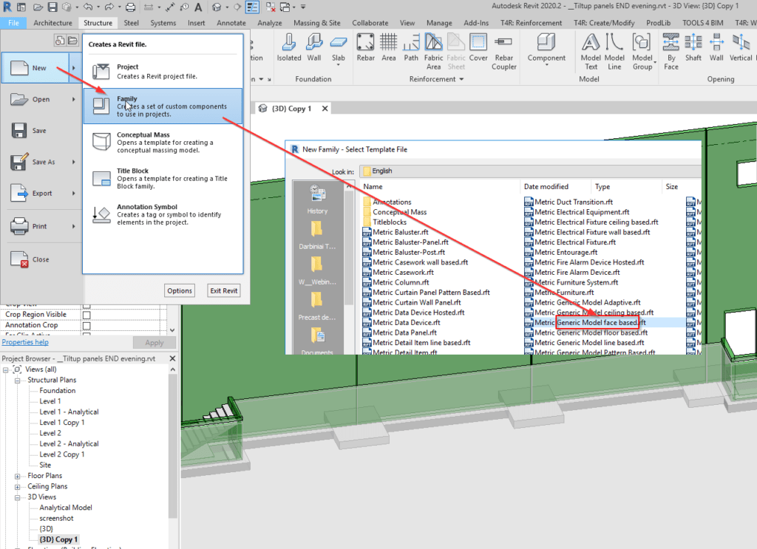The height and width of the screenshot is (549, 757).
Task: Open the Reinforcement panel dropdown
Action: tap(461, 79)
